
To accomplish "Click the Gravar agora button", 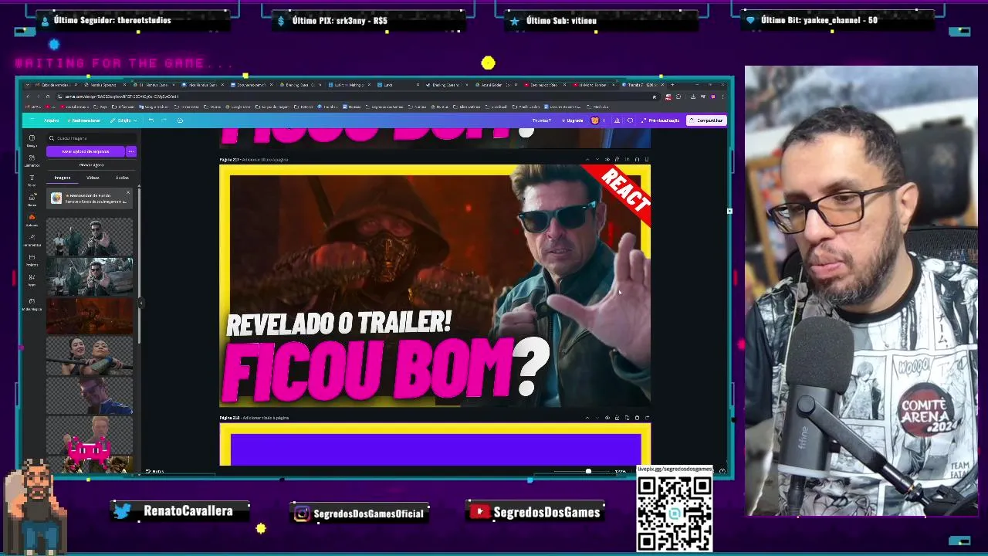I will [x=91, y=165].
